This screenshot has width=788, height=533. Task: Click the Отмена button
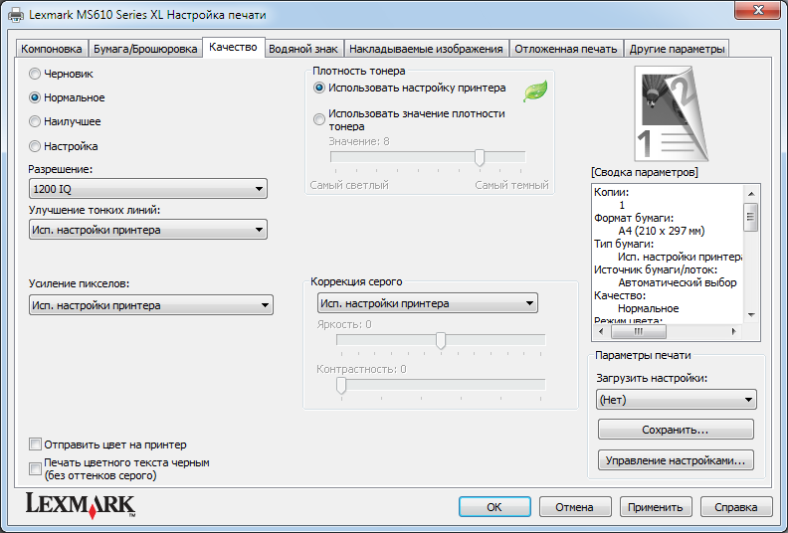[x=575, y=507]
